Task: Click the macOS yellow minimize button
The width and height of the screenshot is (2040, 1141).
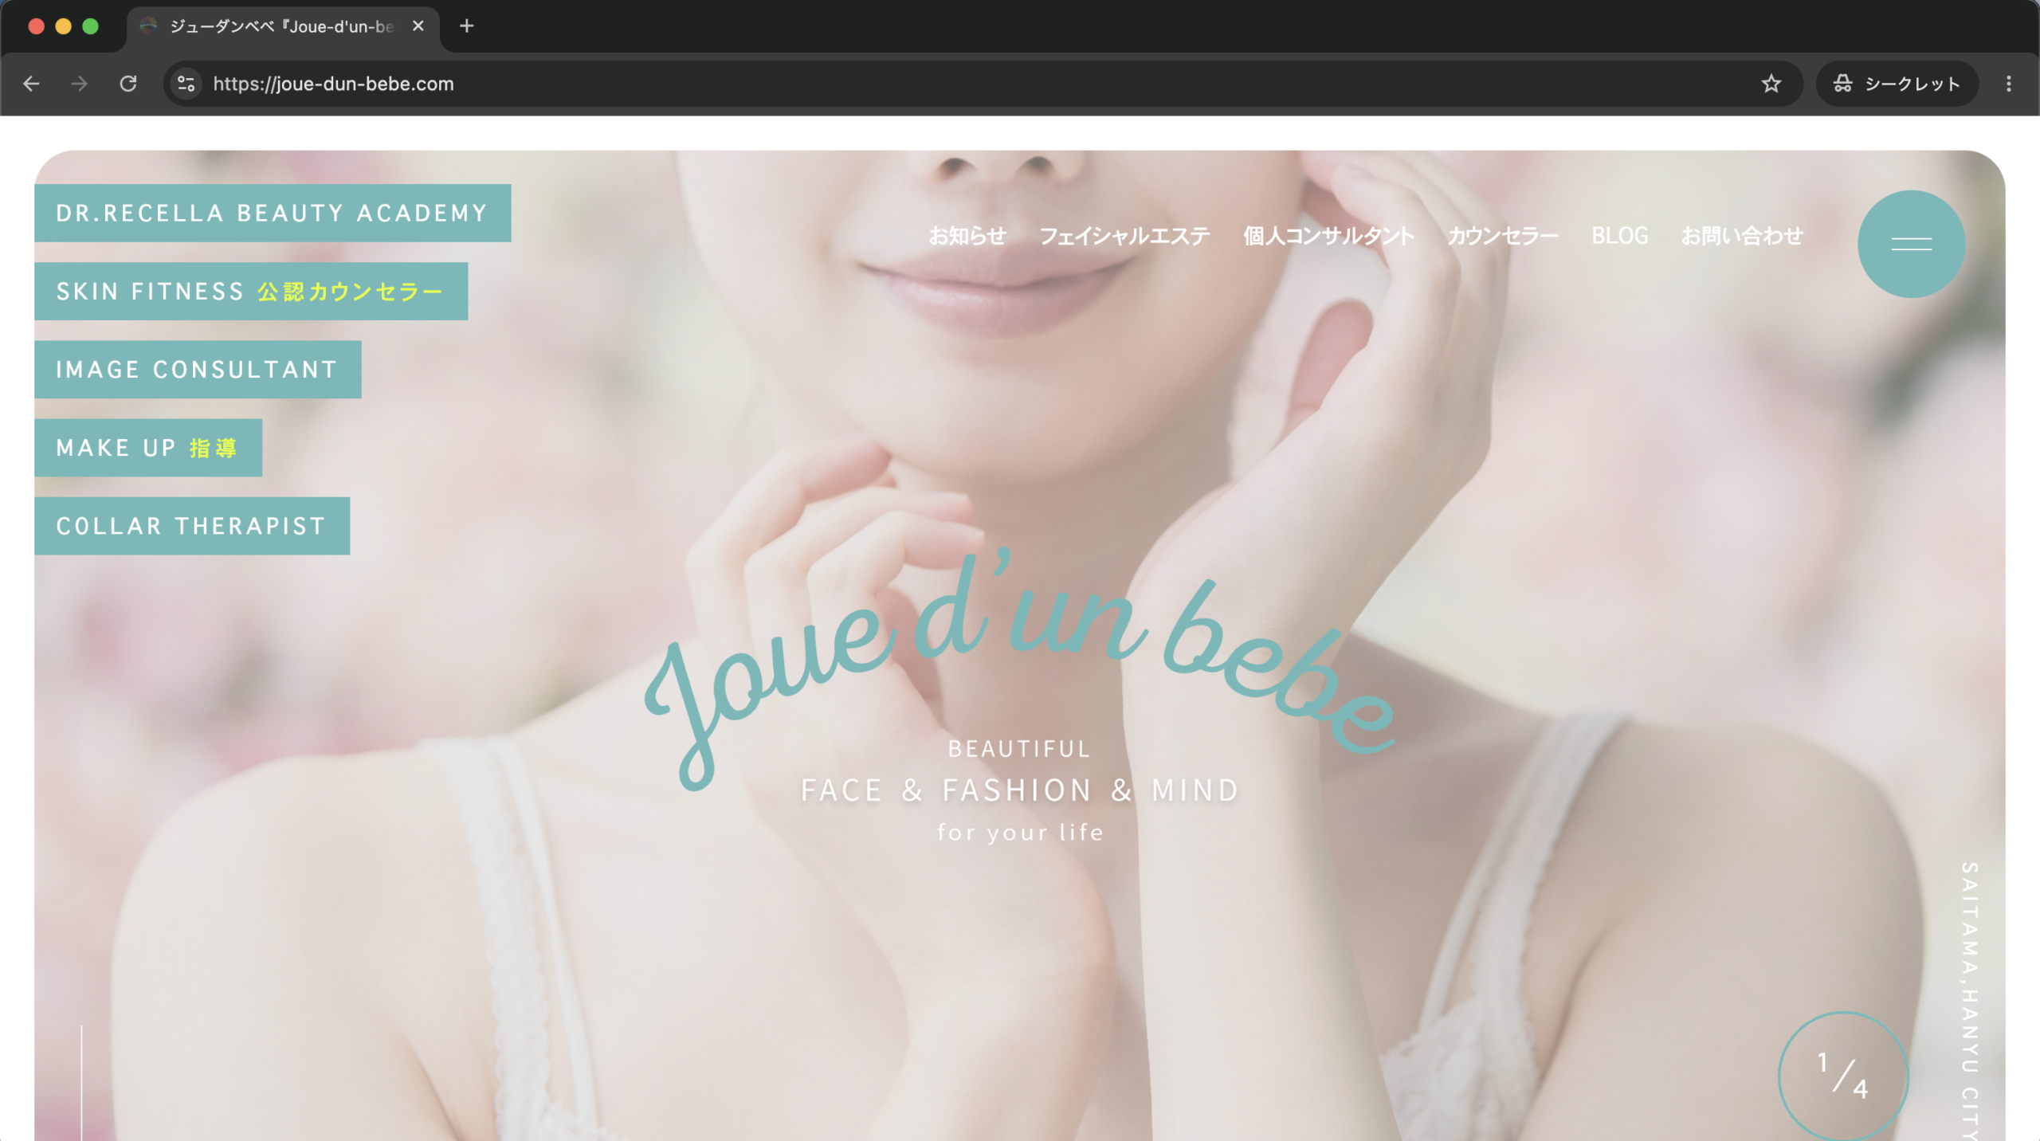Action: [64, 26]
